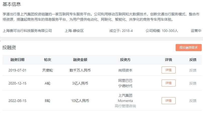Click company name 上海赛可出行科技服务有限公司
The width and height of the screenshot is (203, 113).
click(27, 31)
